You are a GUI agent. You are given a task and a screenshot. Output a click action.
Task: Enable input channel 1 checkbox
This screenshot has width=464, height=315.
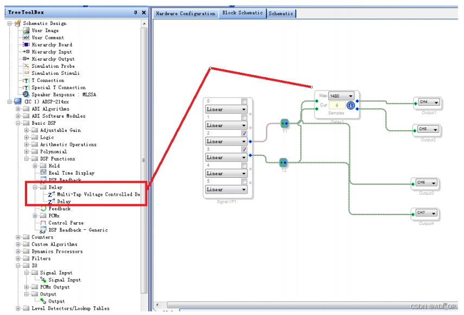coord(244,118)
